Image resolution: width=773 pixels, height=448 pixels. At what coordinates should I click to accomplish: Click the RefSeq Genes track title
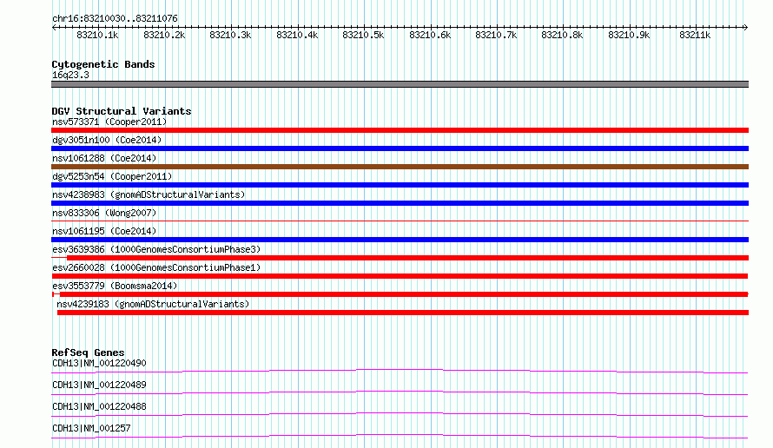[x=88, y=352]
